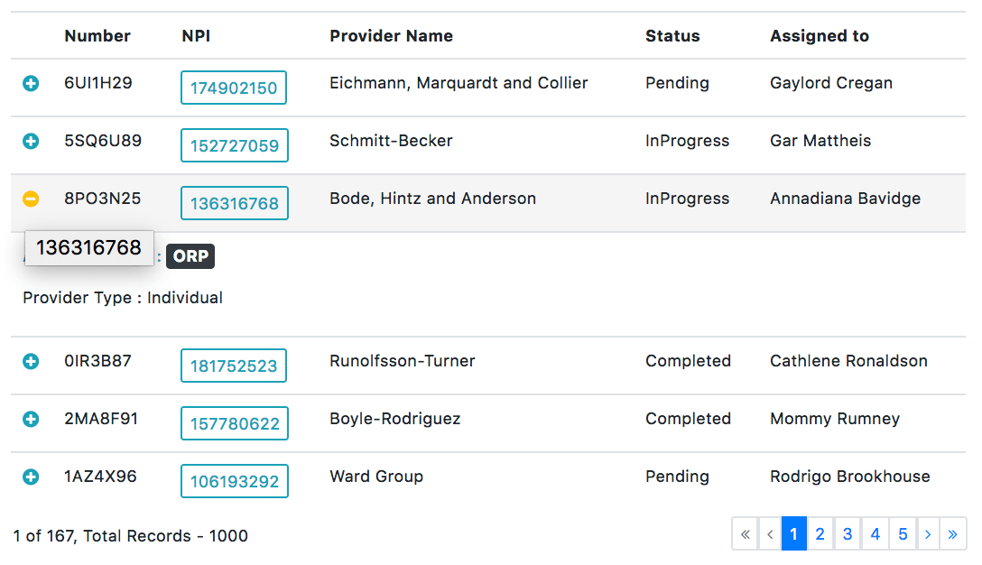This screenshot has height=565, width=982.
Task: Click plus icon for 1AZ4X96
Action: pos(31,477)
